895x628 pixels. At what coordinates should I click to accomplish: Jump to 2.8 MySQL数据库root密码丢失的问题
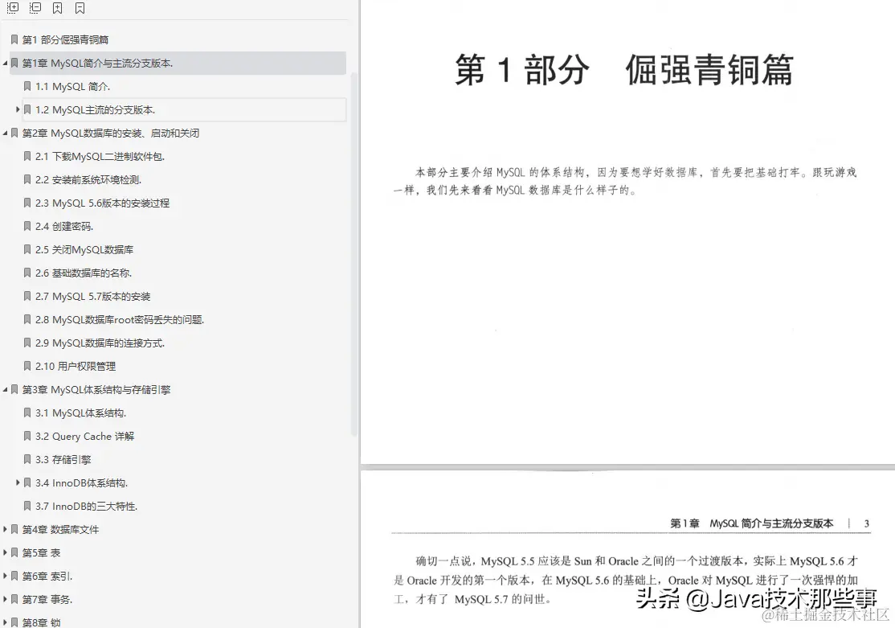(x=120, y=319)
